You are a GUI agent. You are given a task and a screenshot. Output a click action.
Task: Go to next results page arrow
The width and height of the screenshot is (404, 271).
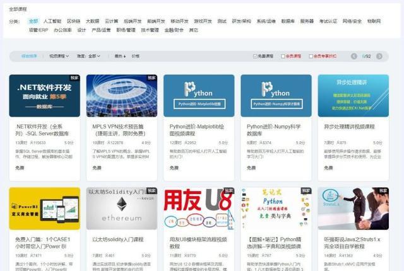(x=379, y=56)
